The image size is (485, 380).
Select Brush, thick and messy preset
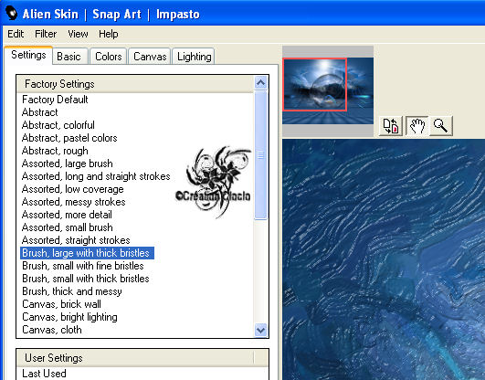(72, 291)
